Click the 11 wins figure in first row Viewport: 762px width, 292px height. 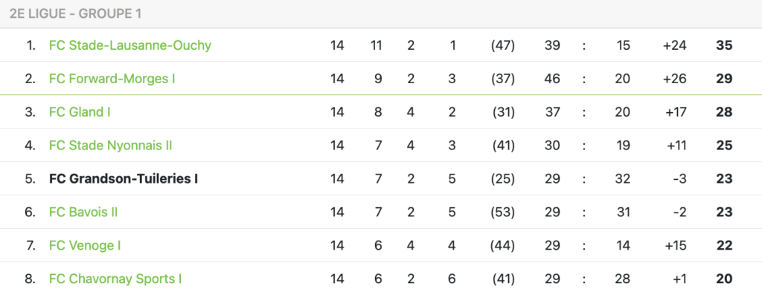point(376,45)
